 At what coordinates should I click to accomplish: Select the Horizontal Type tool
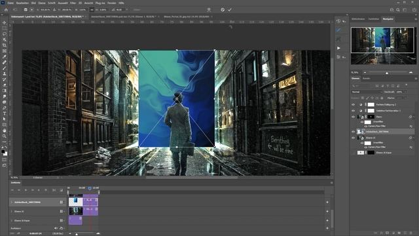(x=5, y=113)
